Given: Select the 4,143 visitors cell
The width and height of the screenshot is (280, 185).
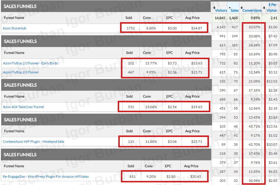Looking at the screenshot, I should tap(221, 27).
